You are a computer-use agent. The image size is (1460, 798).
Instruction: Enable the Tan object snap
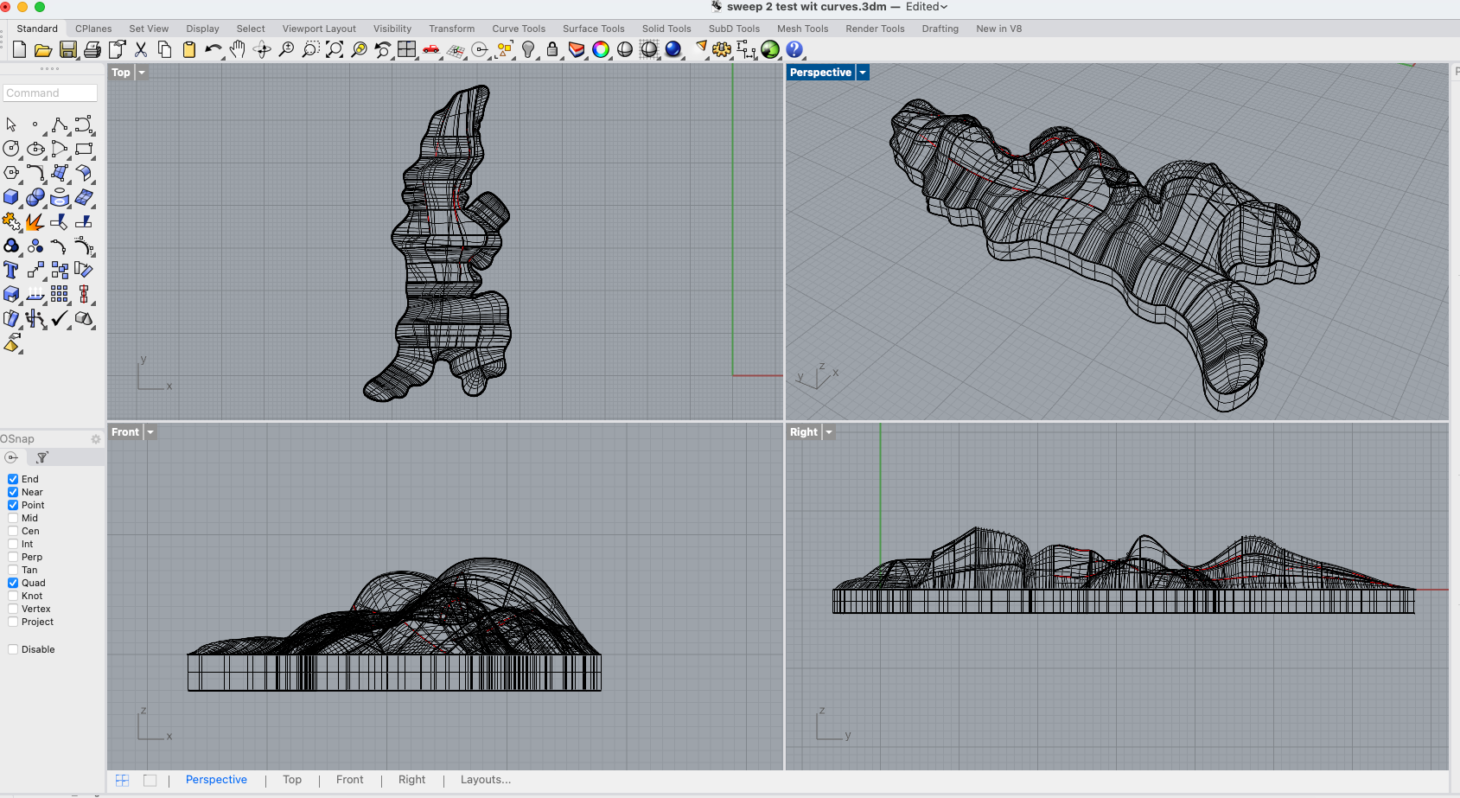13,570
